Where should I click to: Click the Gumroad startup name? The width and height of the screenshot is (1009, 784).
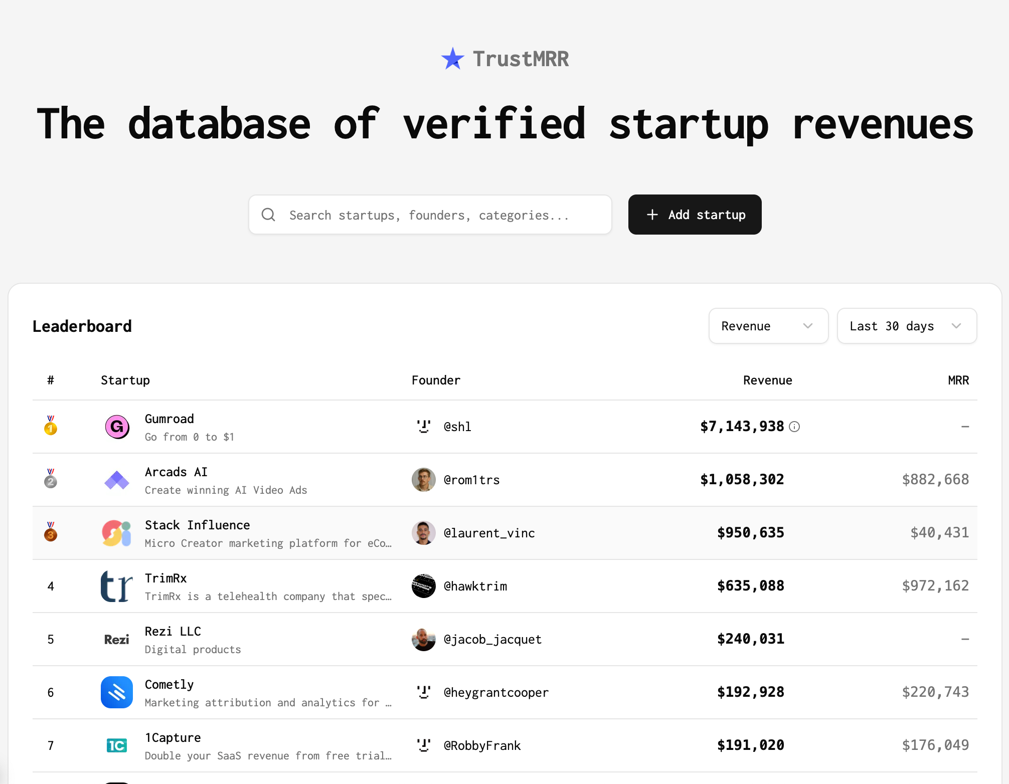pyautogui.click(x=170, y=419)
